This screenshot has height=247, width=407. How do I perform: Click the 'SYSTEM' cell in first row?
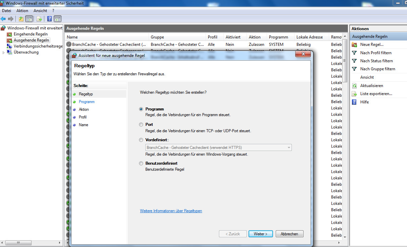[x=276, y=45]
